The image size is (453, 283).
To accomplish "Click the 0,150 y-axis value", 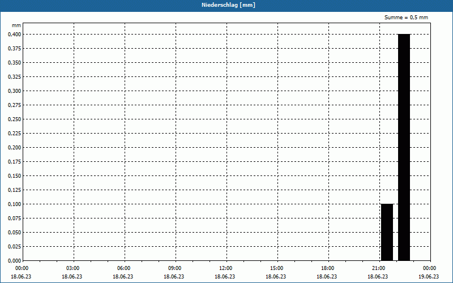I will (x=15, y=176).
